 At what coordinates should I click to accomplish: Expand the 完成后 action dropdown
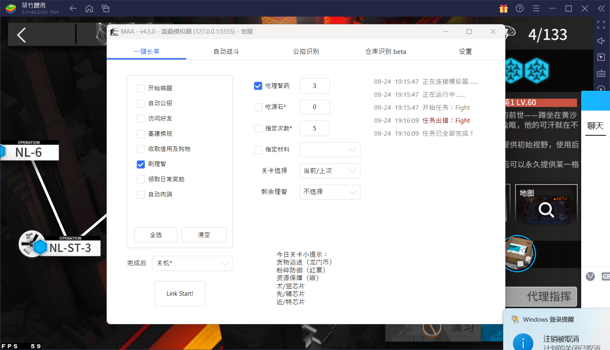(192, 263)
